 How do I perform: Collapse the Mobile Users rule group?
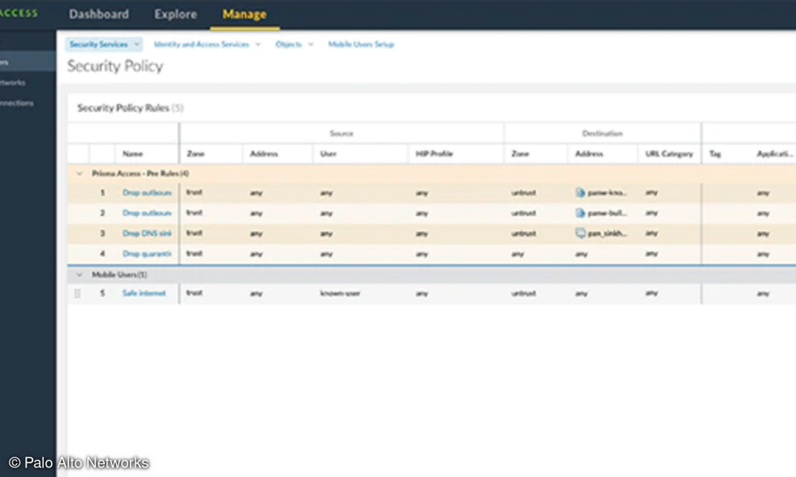[x=80, y=274]
